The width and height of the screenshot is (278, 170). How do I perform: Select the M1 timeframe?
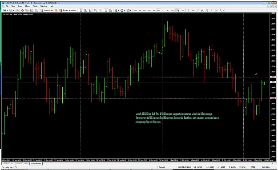pyautogui.click(x=136, y=11)
